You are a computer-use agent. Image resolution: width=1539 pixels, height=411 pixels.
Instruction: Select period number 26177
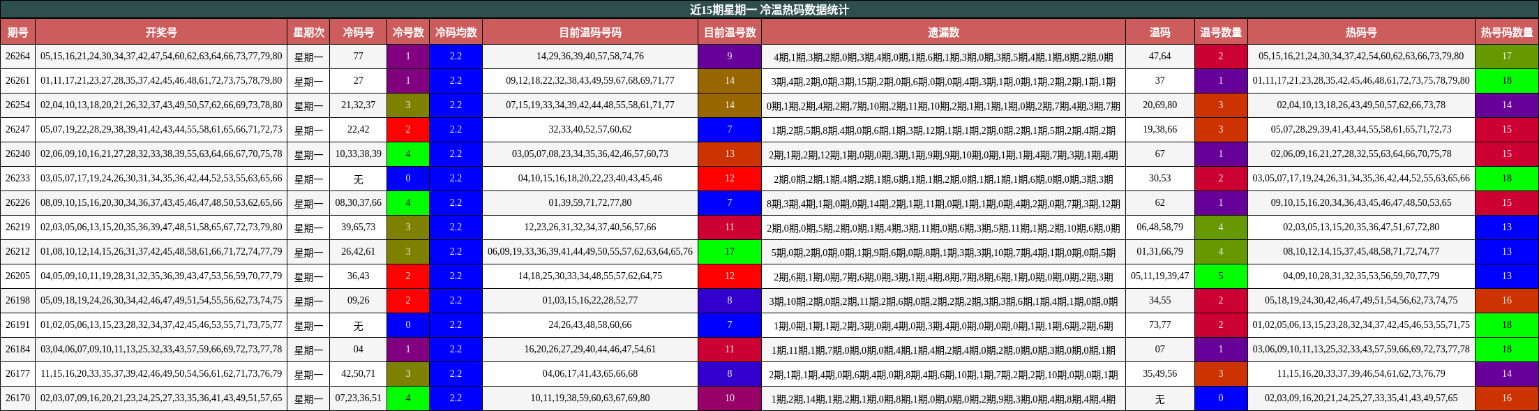[17, 374]
